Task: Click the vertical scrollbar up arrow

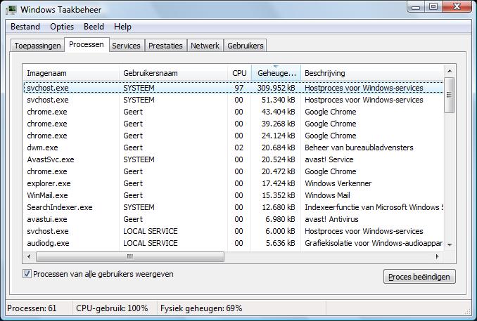Action: 450,71
